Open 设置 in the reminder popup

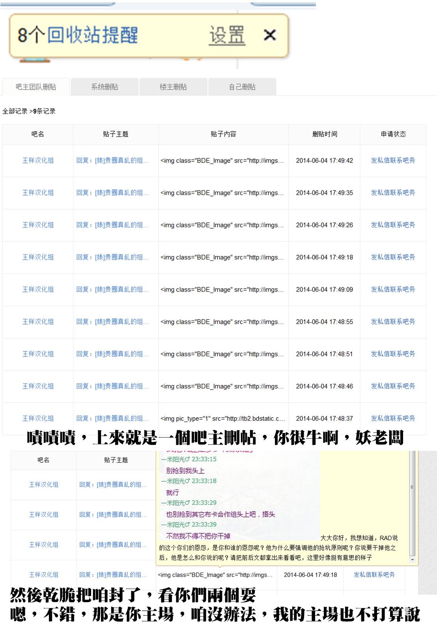tap(227, 35)
